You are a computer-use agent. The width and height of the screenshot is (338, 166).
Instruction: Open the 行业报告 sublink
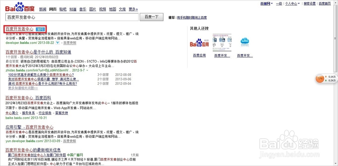(x=45, y=113)
